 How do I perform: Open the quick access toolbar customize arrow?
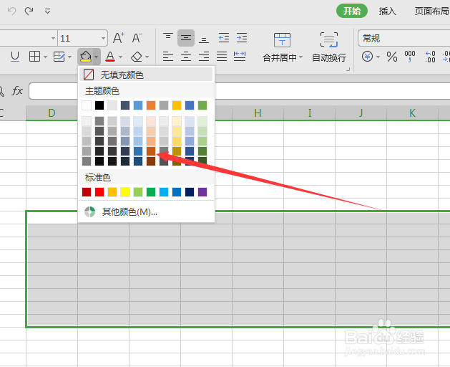48,11
